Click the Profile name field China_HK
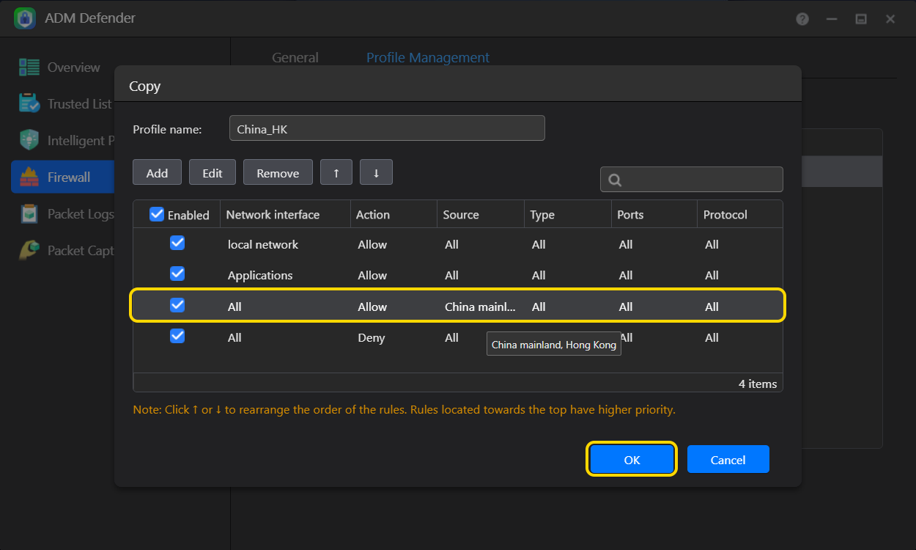 (387, 128)
